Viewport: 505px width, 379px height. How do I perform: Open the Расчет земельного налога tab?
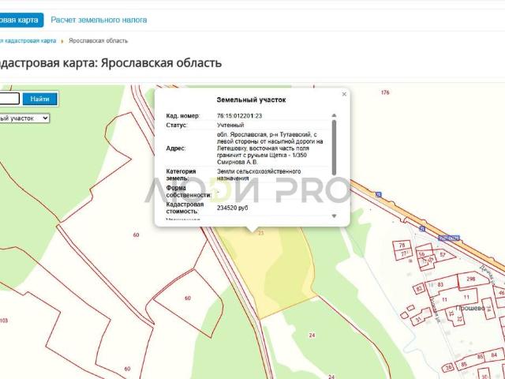click(x=99, y=20)
